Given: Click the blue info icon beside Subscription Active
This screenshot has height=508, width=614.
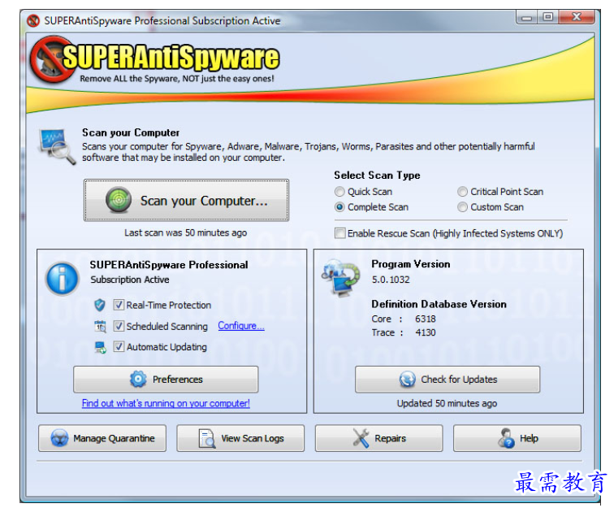Looking at the screenshot, I should 63,278.
